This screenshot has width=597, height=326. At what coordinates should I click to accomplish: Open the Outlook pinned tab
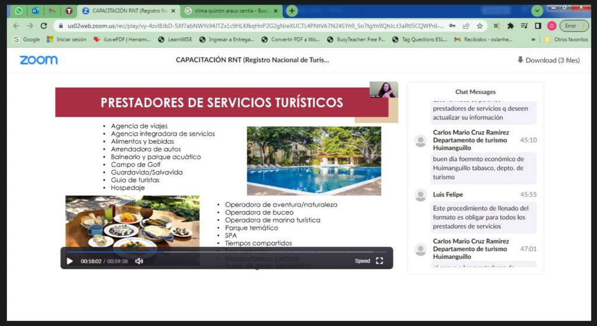pos(36,11)
